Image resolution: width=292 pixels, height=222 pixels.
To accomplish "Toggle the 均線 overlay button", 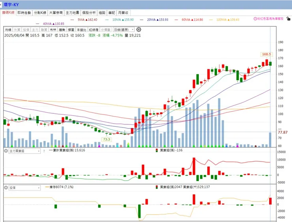I will [8, 30].
